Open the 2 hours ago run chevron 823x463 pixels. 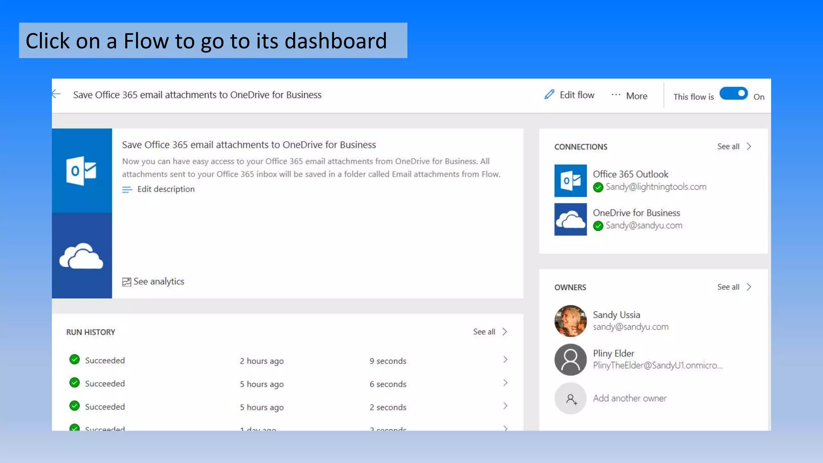pyautogui.click(x=505, y=359)
